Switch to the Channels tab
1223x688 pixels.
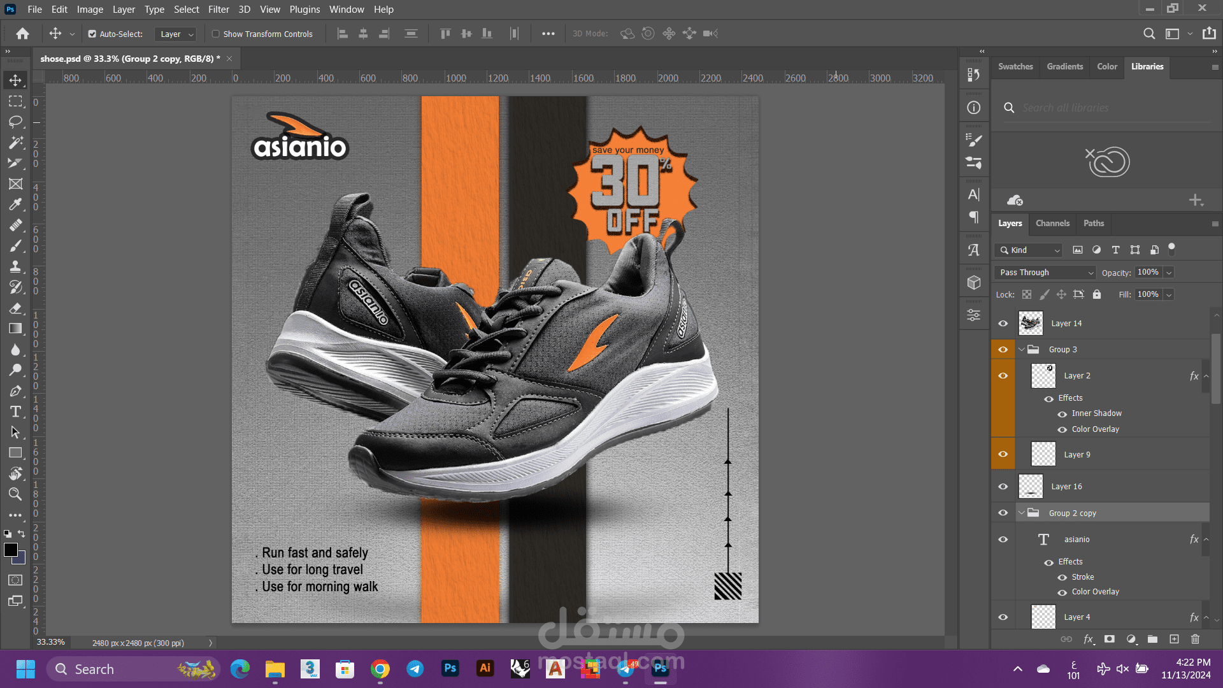1052,223
